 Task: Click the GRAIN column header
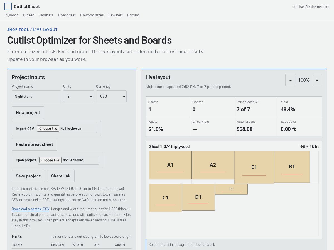pyautogui.click(x=120, y=245)
